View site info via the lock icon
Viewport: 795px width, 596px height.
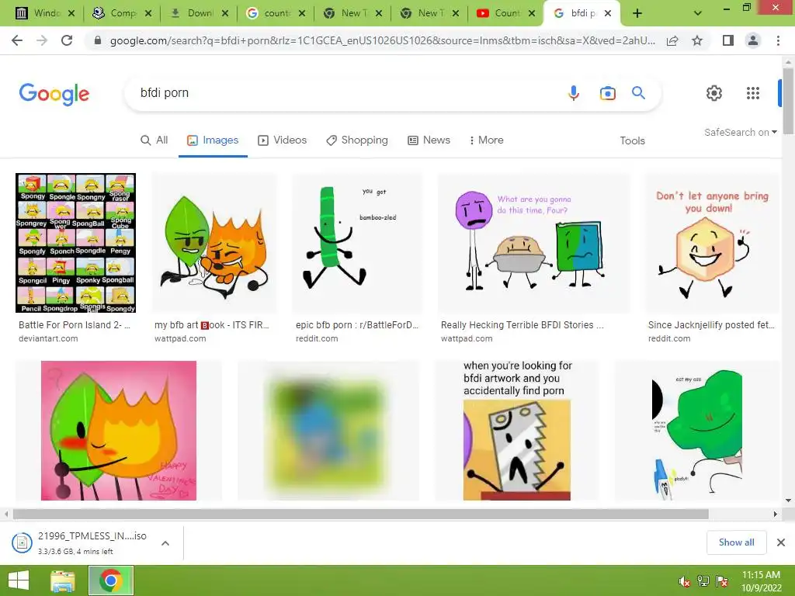(98, 40)
